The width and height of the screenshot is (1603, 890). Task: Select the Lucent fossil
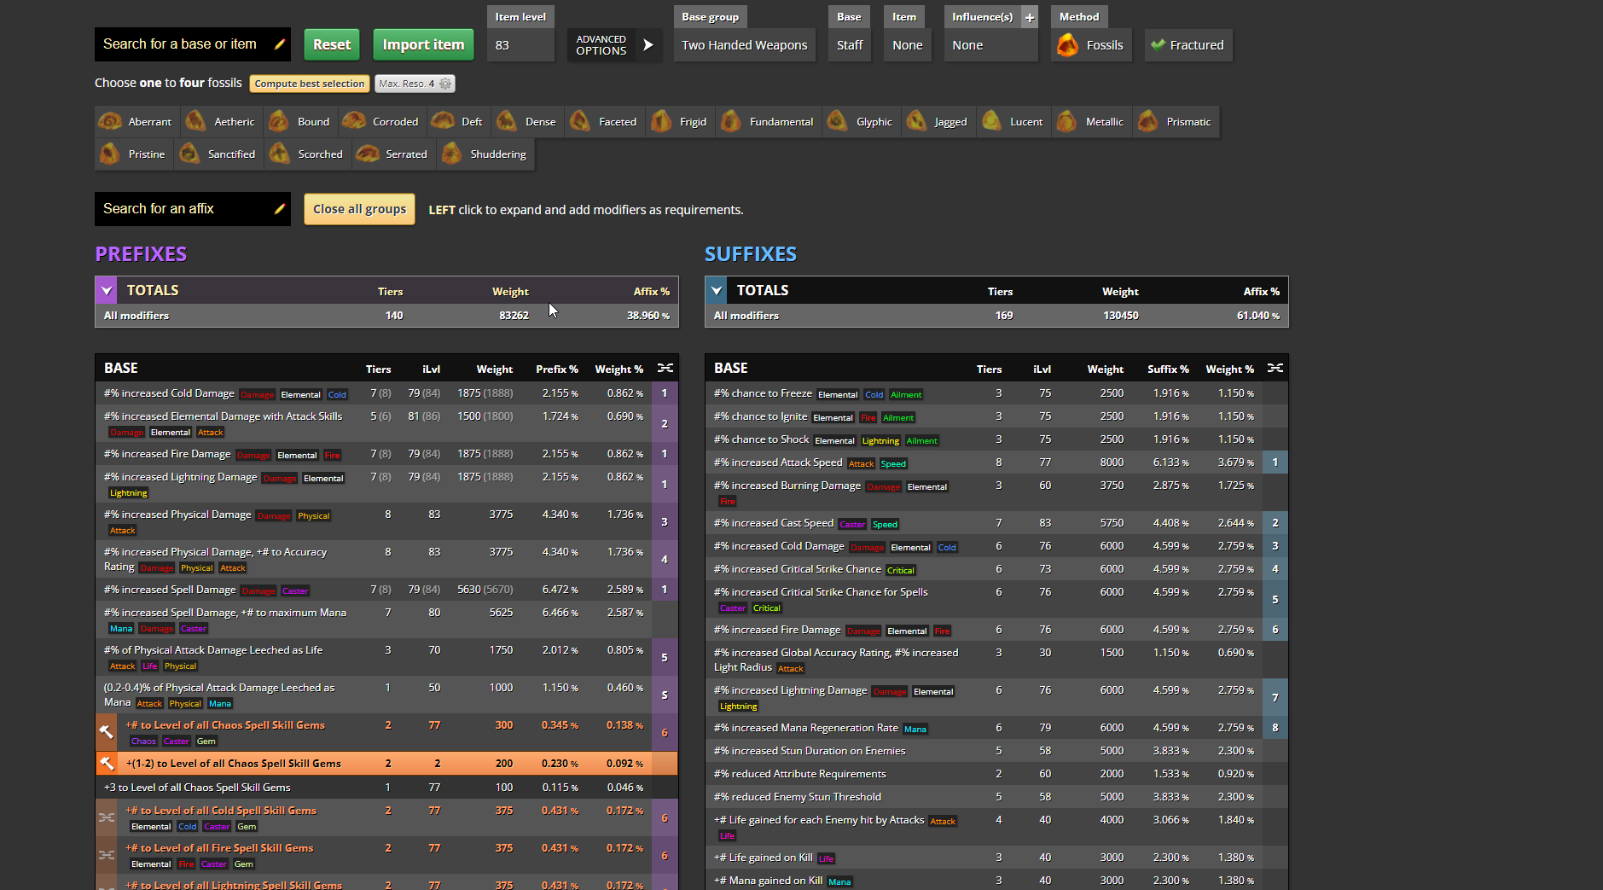click(x=1013, y=122)
